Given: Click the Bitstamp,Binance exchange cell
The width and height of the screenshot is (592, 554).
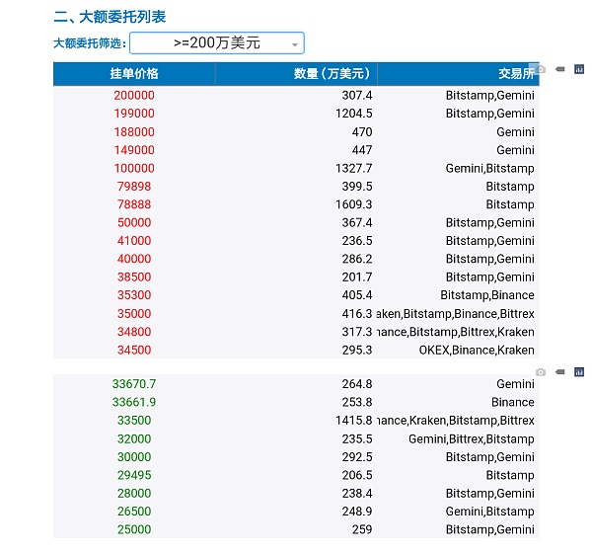Looking at the screenshot, I should click(487, 295).
